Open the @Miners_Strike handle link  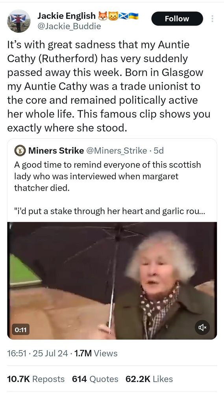click(x=117, y=151)
